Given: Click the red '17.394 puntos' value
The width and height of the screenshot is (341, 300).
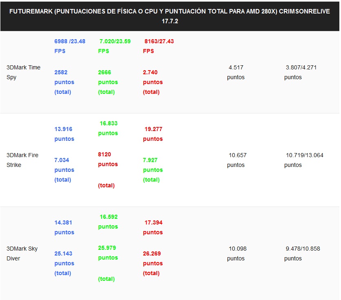Looking at the screenshot, I should tap(153, 227).
